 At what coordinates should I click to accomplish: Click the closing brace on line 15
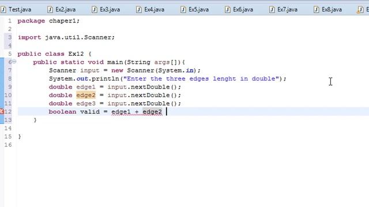coord(20,136)
